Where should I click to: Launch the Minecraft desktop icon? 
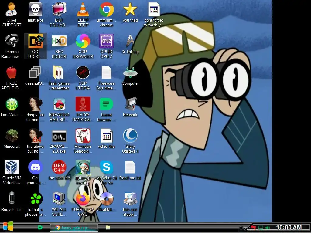12,138
